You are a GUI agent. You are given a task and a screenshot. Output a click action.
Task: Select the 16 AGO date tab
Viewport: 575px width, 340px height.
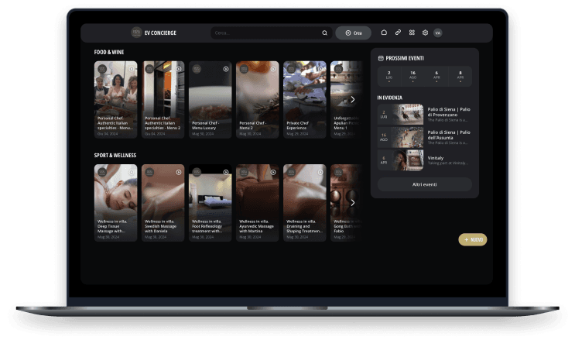click(x=412, y=75)
